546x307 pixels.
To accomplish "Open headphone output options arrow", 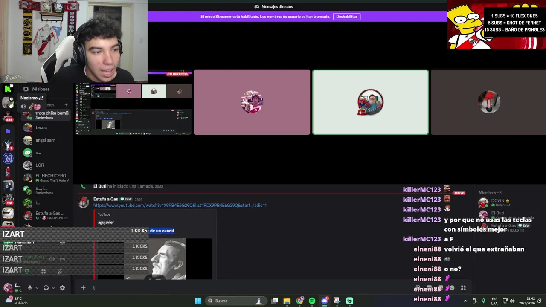I will 53,288.
